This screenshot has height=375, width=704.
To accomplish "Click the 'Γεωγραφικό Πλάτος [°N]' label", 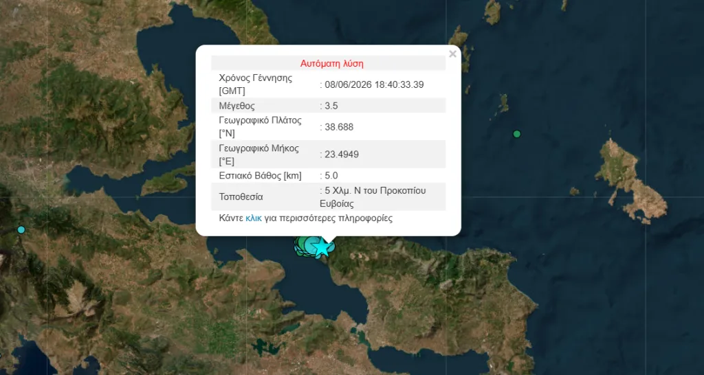I will pyautogui.click(x=260, y=127).
